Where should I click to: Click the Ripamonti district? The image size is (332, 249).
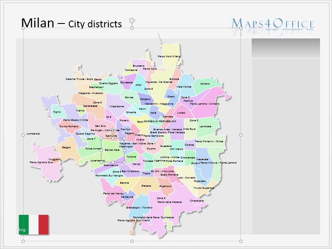tap(166, 186)
